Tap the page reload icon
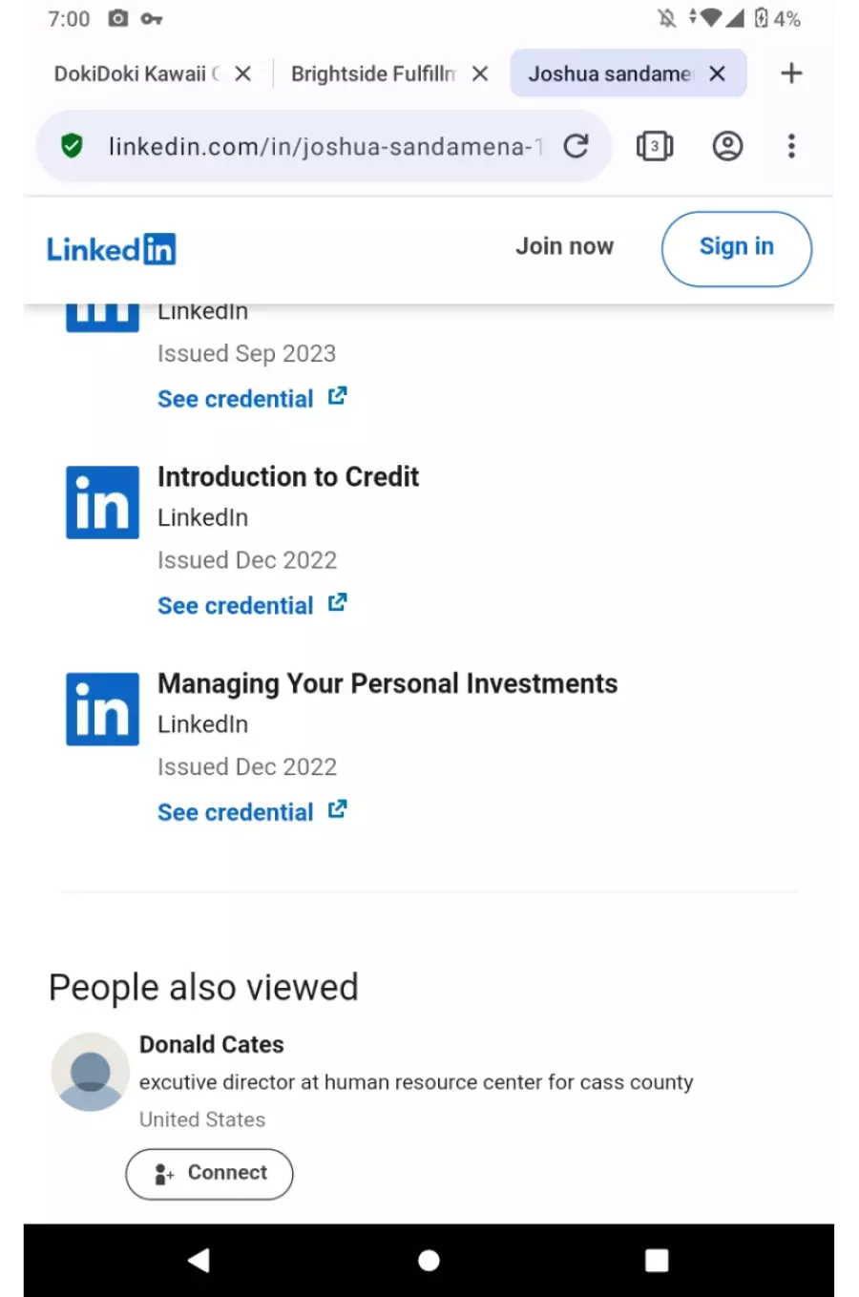859x1297 pixels. [576, 146]
